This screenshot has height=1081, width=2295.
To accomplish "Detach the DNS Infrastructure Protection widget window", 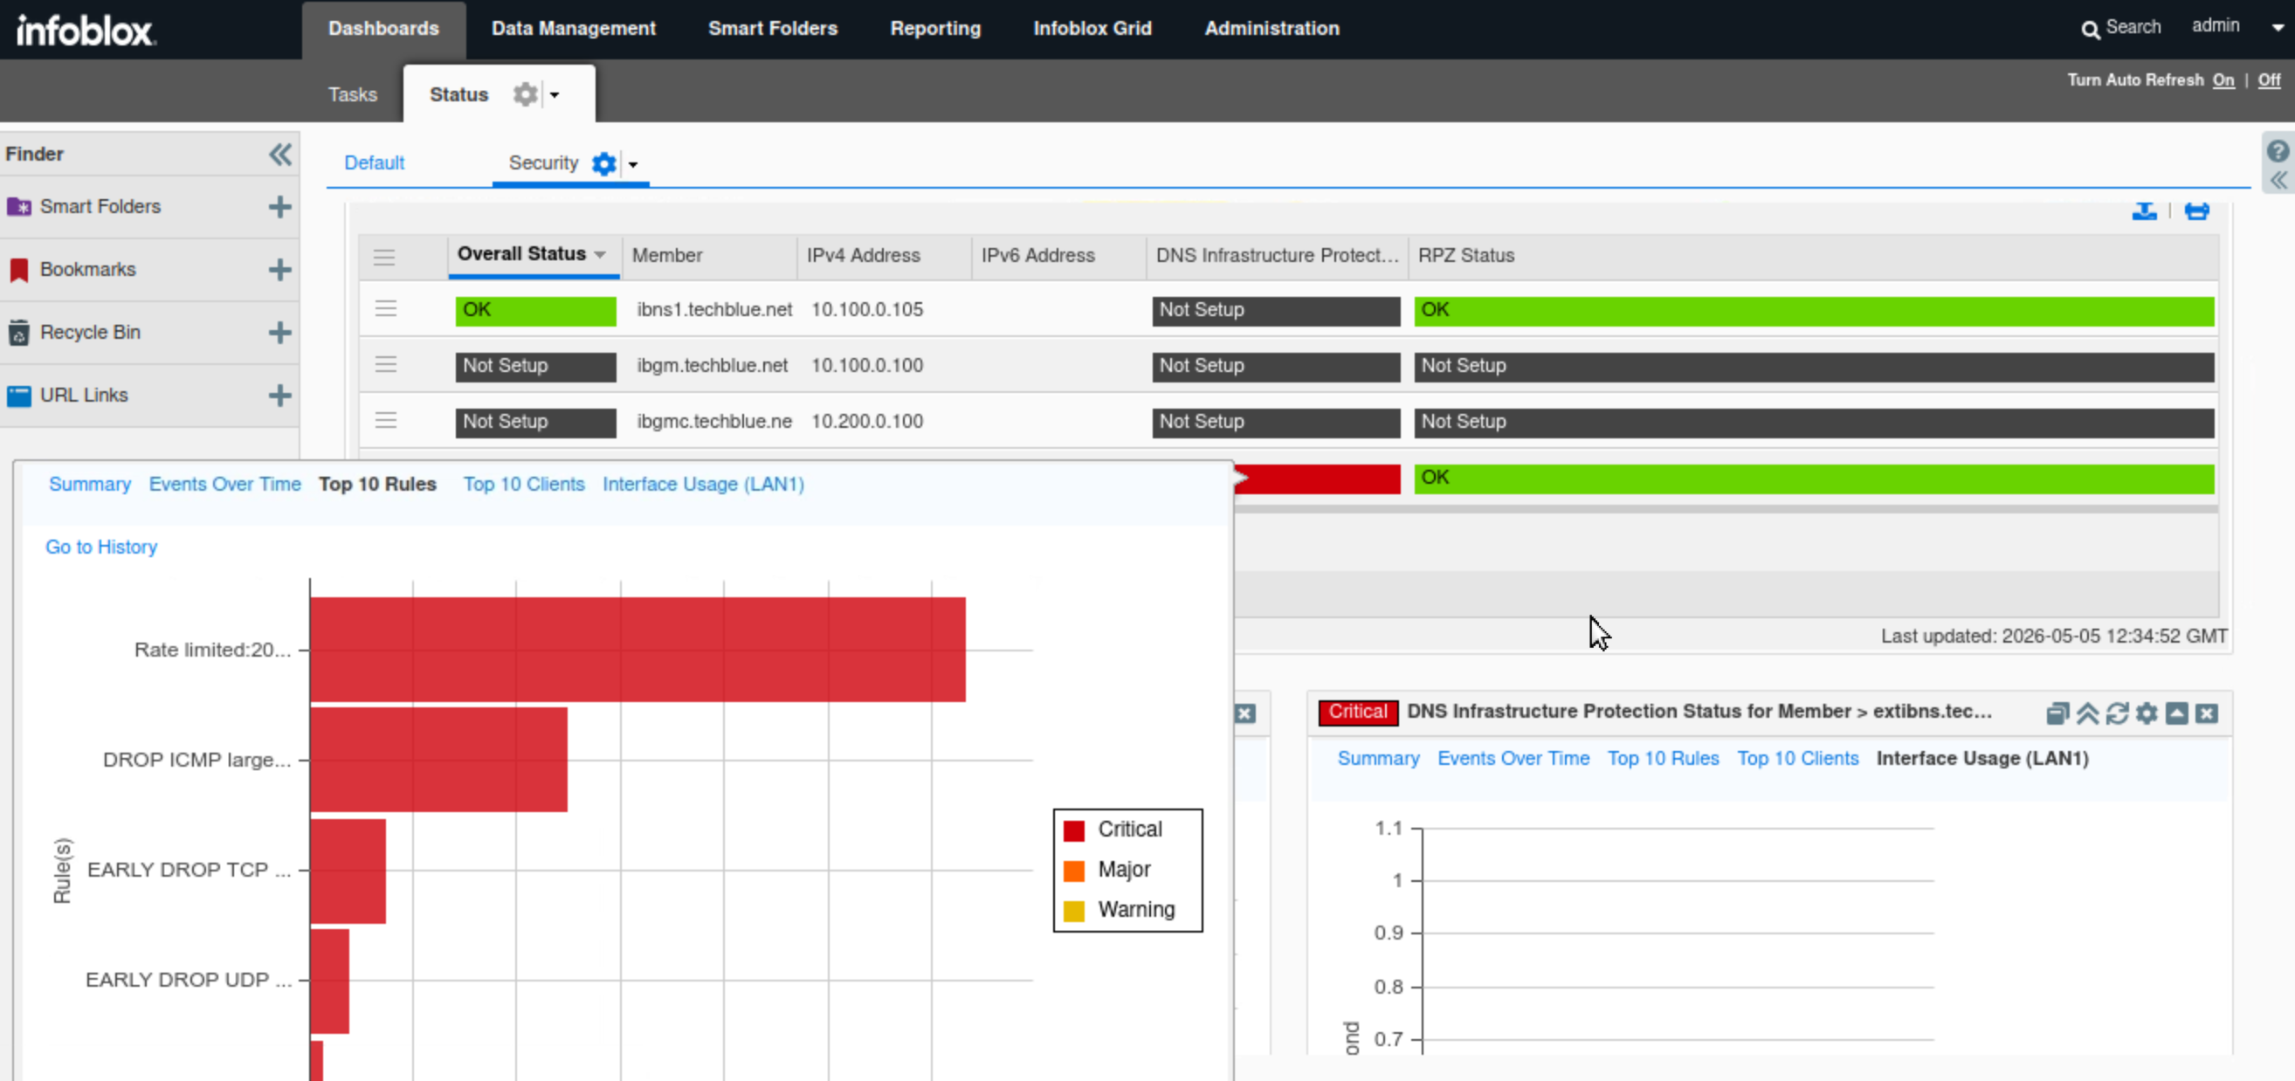I will pos(2057,713).
